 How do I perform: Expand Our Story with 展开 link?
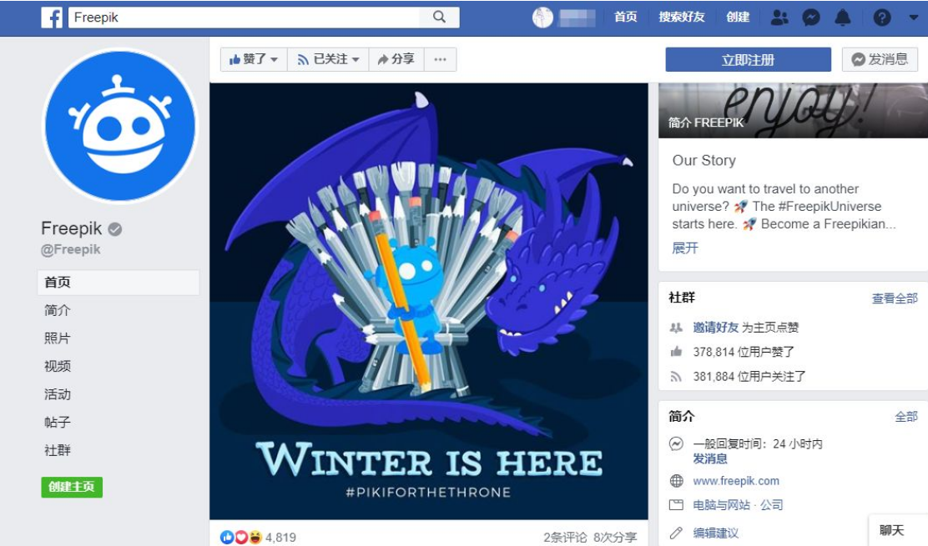685,248
